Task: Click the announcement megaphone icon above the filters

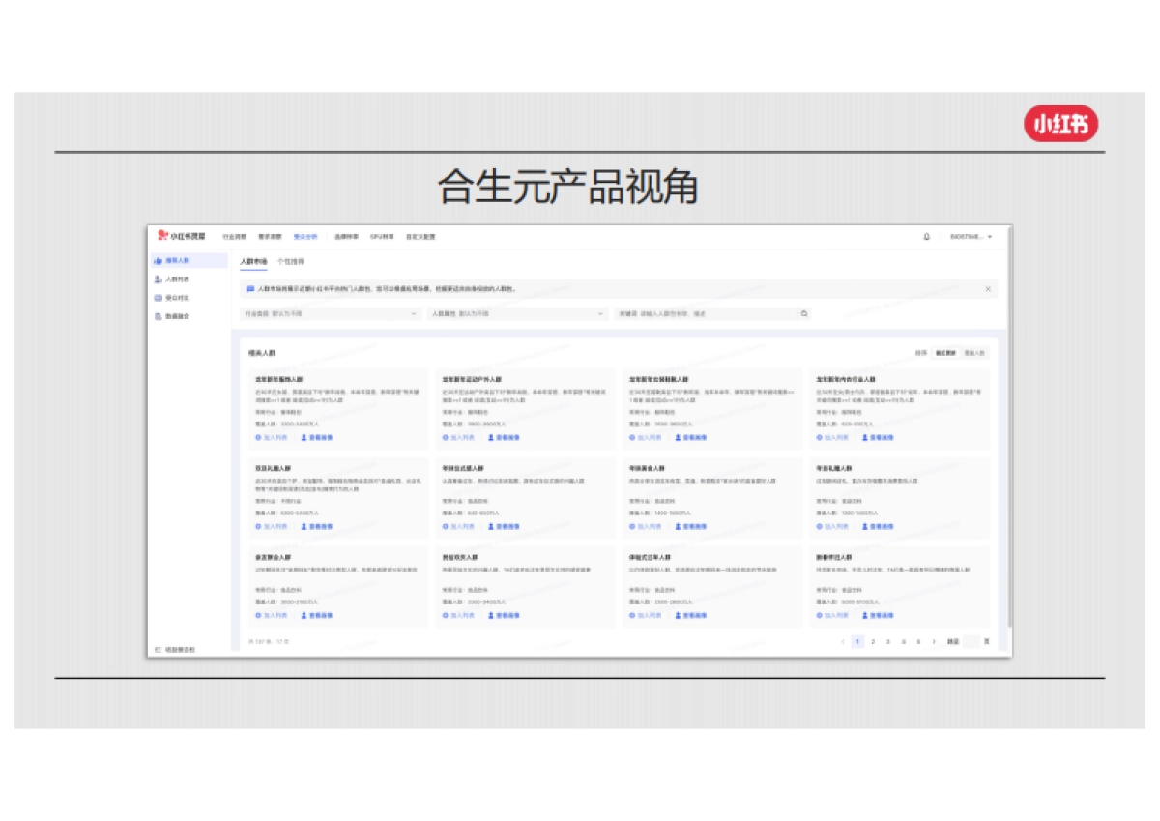Action: pyautogui.click(x=251, y=288)
